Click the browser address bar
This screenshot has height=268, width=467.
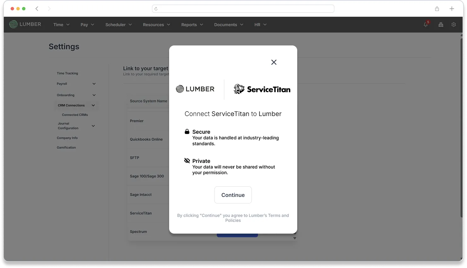click(243, 9)
